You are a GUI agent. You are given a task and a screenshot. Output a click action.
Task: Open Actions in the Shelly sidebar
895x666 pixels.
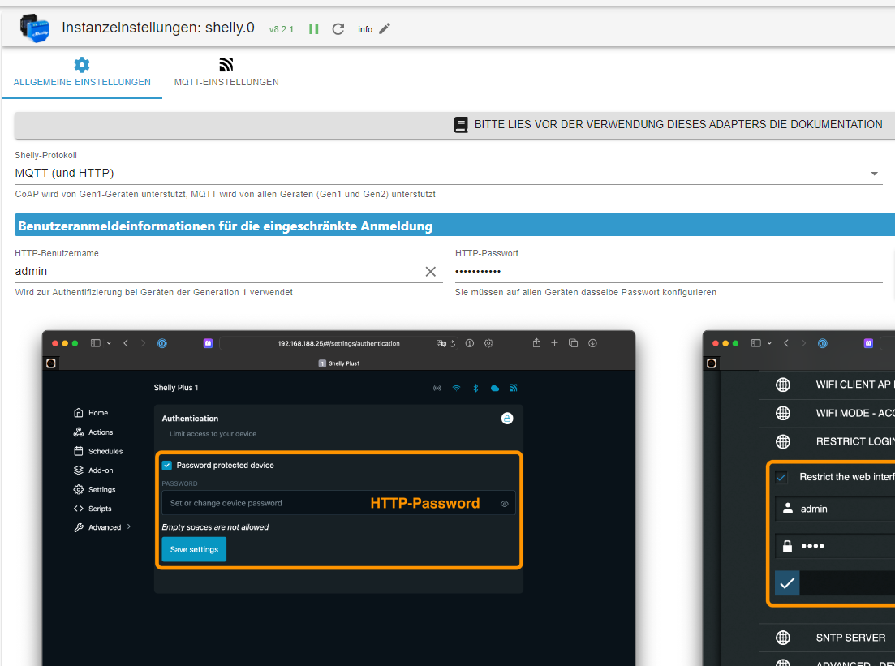93,432
